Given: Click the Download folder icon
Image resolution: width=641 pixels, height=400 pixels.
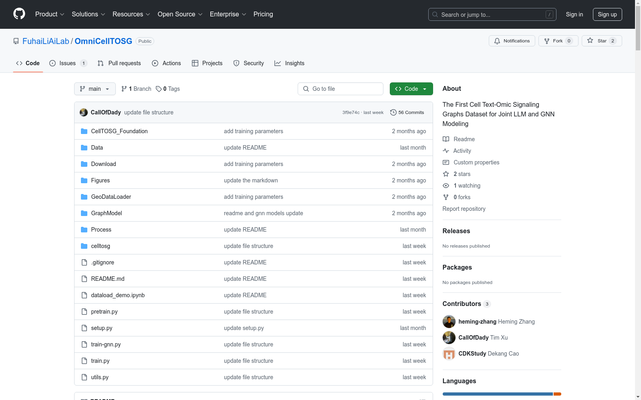Looking at the screenshot, I should [x=84, y=164].
